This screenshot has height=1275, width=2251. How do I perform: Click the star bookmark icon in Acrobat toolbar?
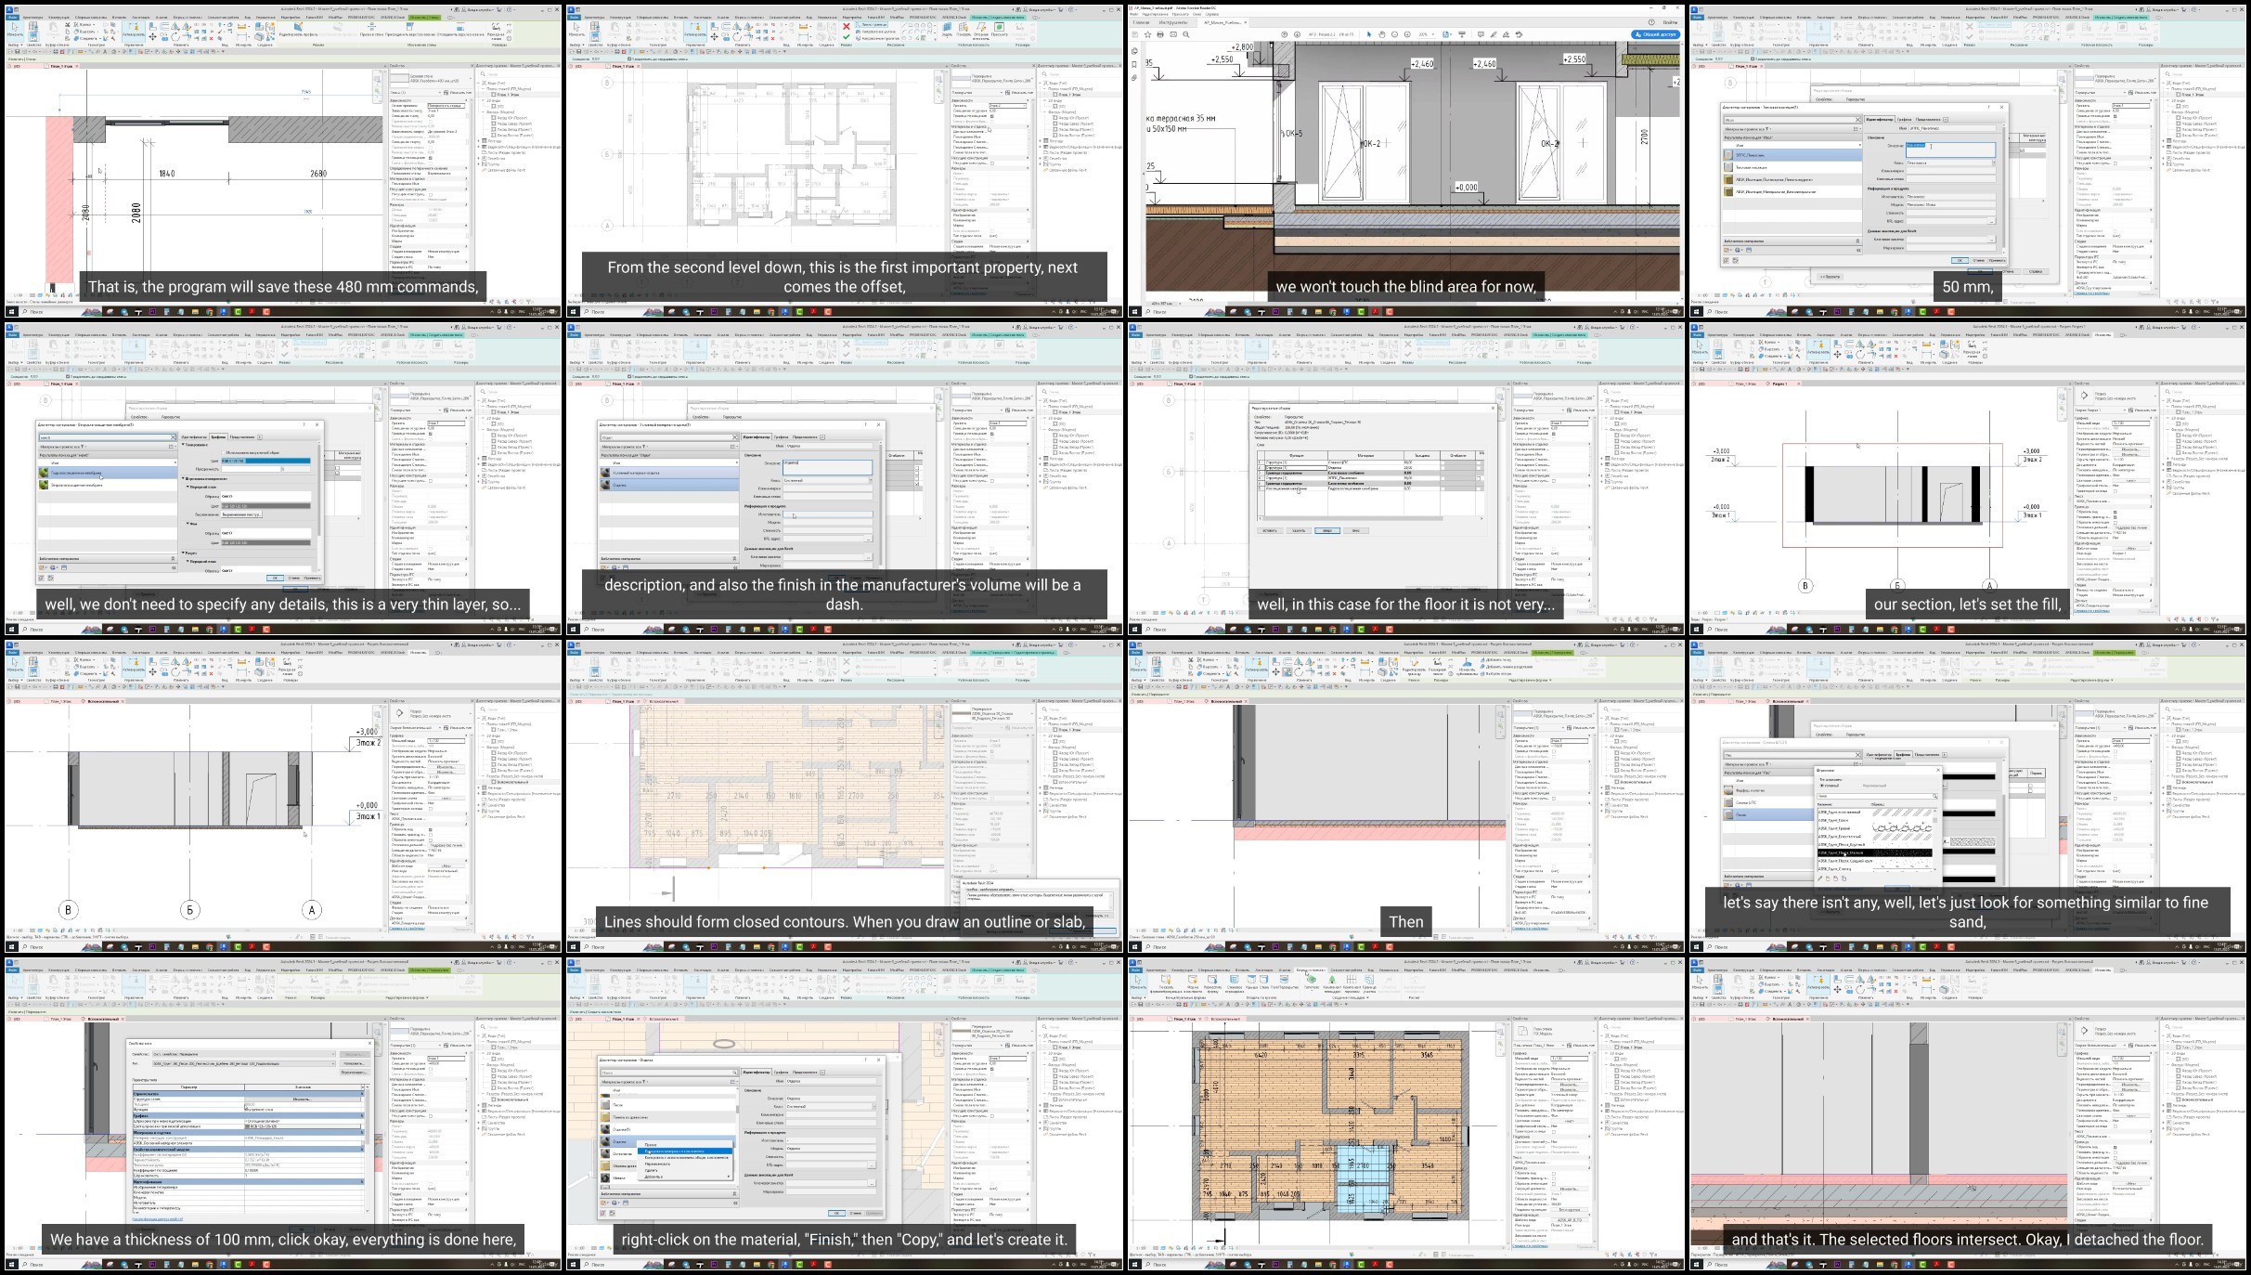[1147, 34]
